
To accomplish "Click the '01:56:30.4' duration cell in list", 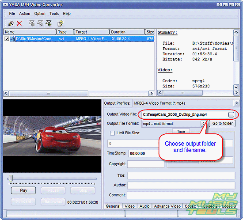I will (121, 39).
